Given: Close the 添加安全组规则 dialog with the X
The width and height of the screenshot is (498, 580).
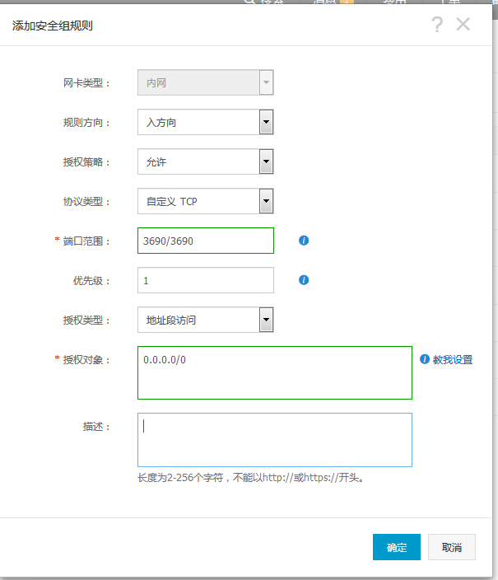Looking at the screenshot, I should 463,25.
